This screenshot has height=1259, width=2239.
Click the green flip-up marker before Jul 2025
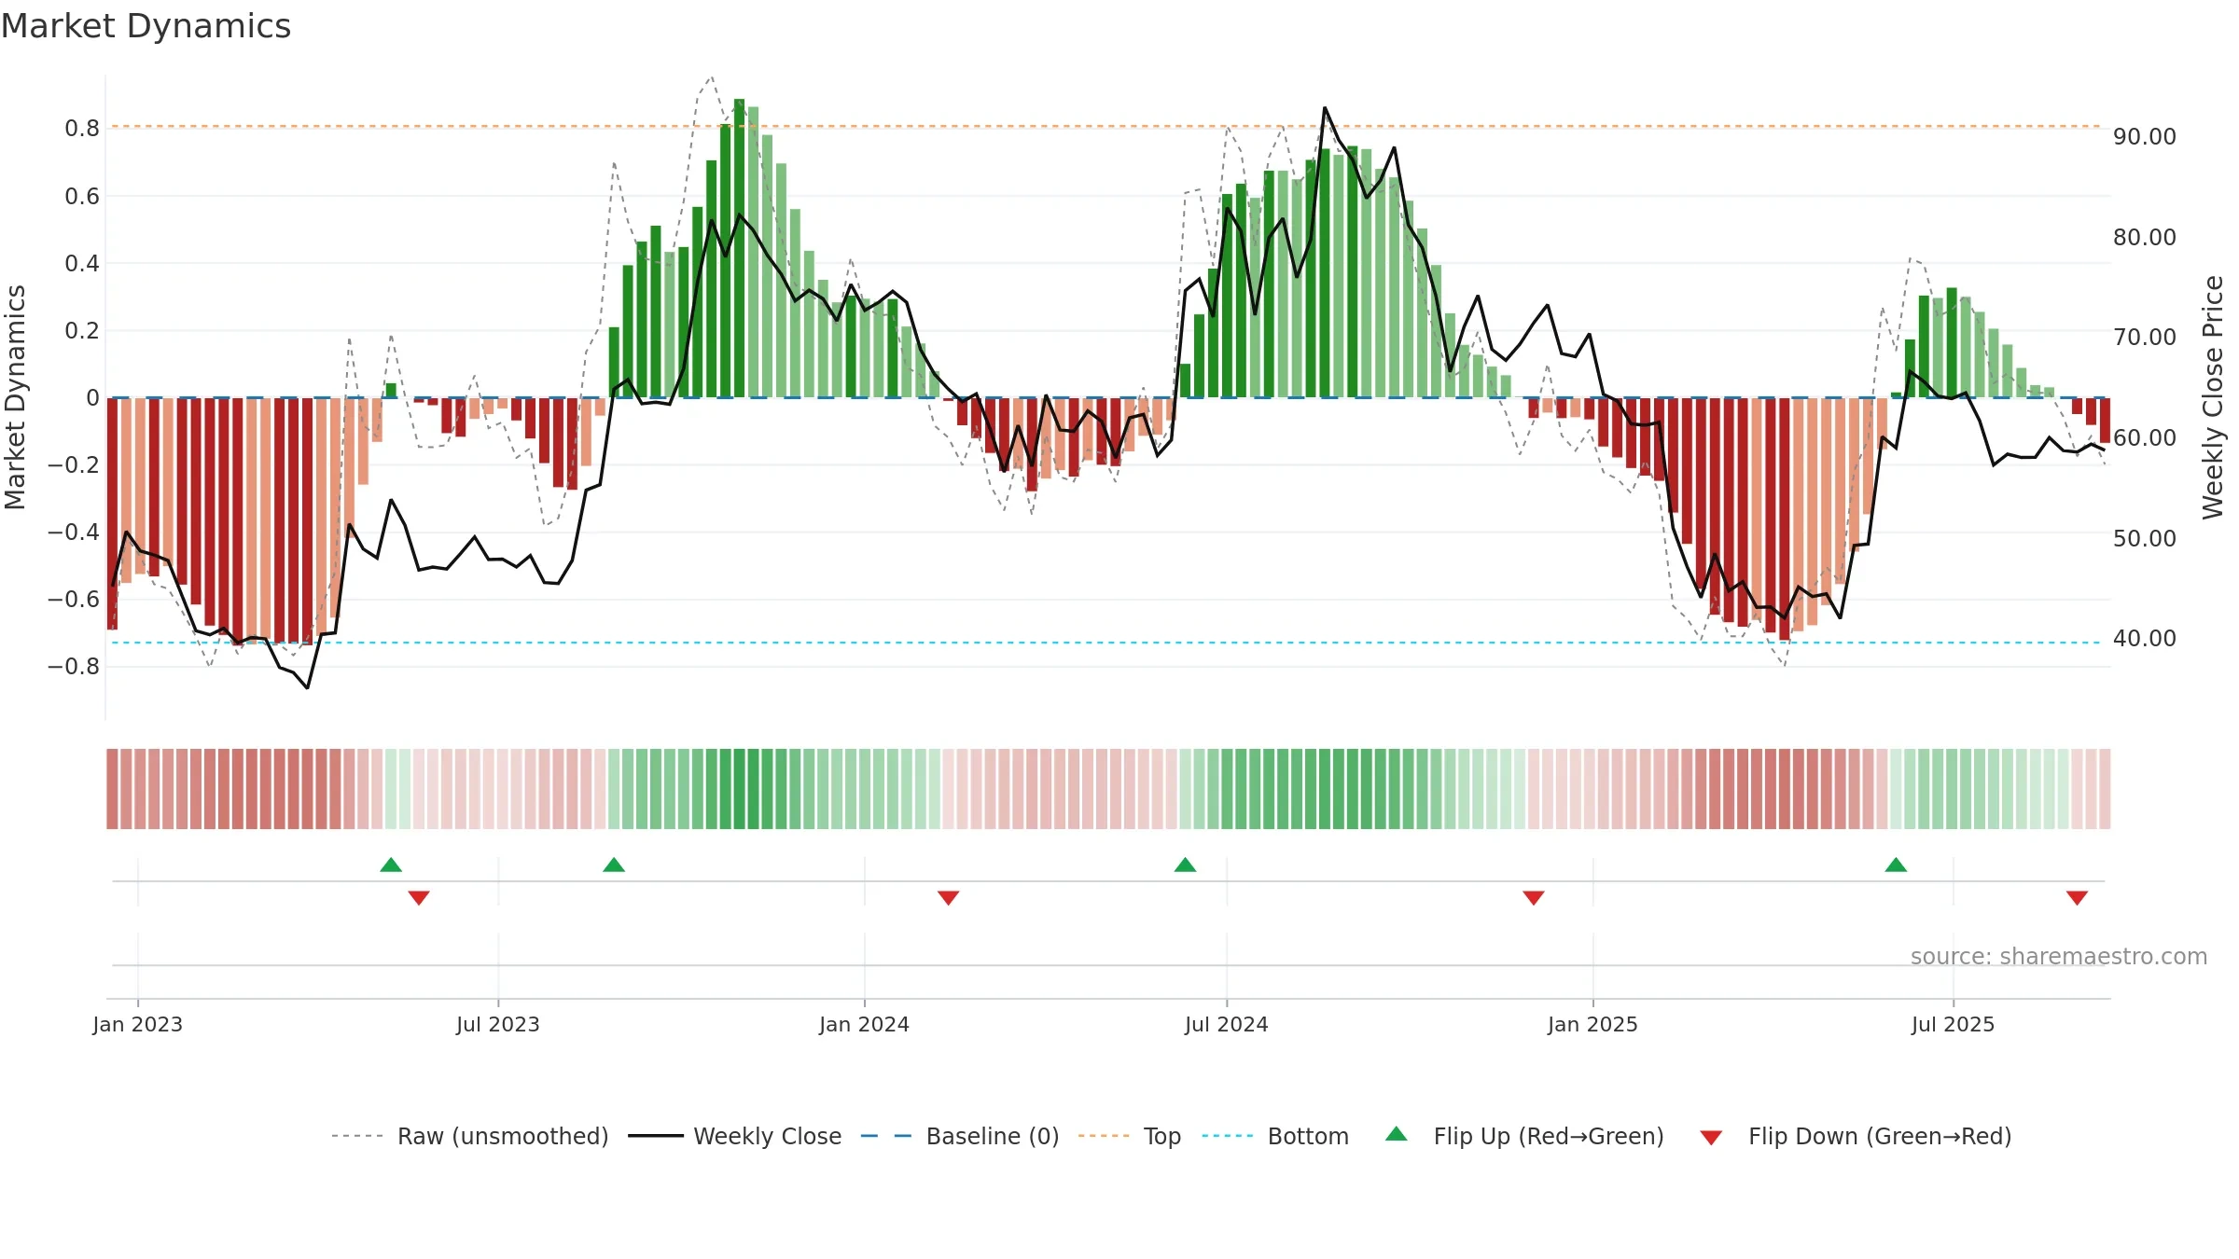pos(1896,865)
